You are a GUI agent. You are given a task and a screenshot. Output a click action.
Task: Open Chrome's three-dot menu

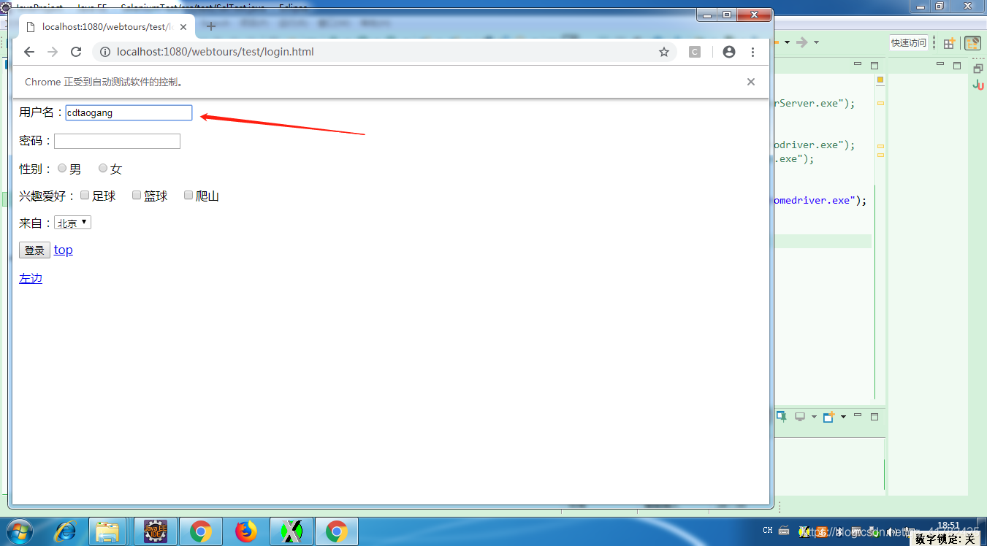(x=752, y=52)
